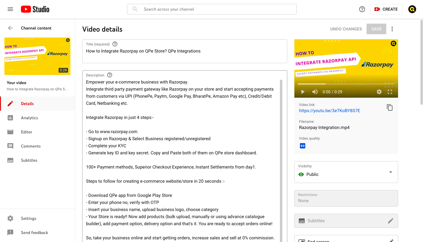Open the Comments section icon

pyautogui.click(x=10, y=146)
